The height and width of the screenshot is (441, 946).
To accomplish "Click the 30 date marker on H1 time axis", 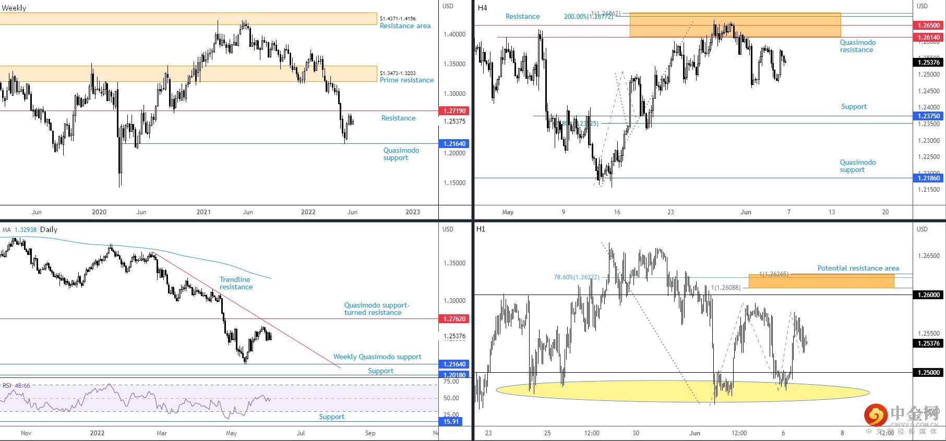I will (636, 433).
